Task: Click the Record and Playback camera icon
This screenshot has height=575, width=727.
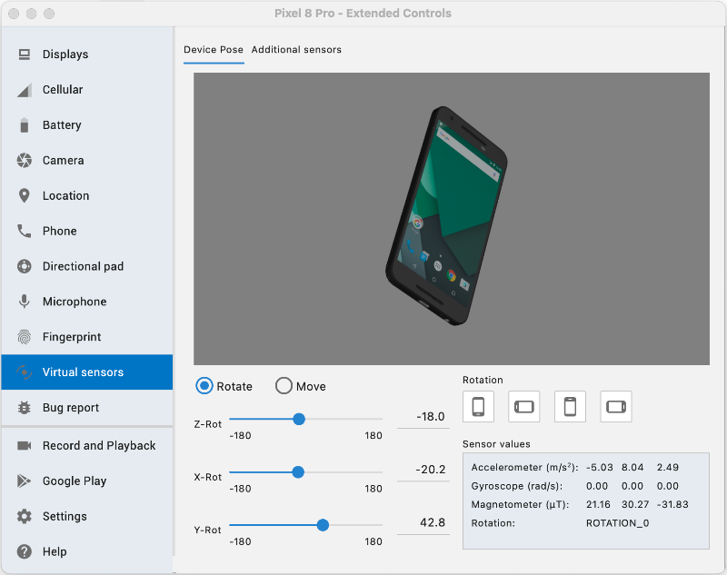Action: point(25,446)
